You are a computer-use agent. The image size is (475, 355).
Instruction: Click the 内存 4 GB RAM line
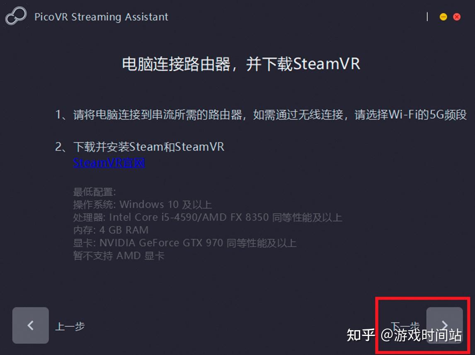(x=111, y=230)
